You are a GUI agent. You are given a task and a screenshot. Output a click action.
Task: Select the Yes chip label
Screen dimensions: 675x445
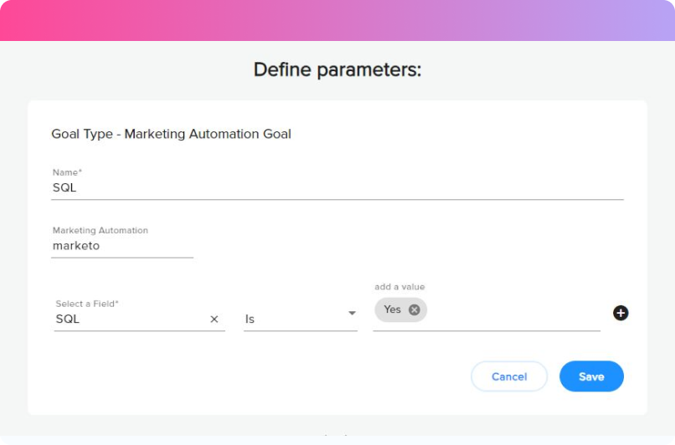392,309
